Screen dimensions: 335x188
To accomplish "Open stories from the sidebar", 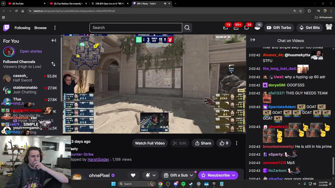I will (x=31, y=51).
